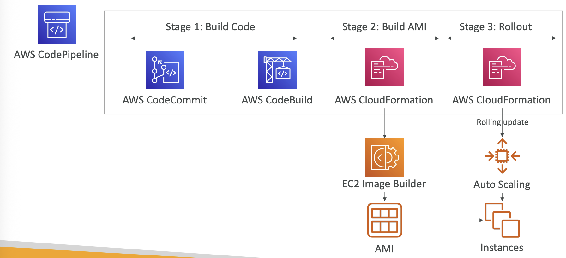Image resolution: width=566 pixels, height=258 pixels.
Task: Select the Stage 2: Build AMI heading
Action: click(384, 27)
